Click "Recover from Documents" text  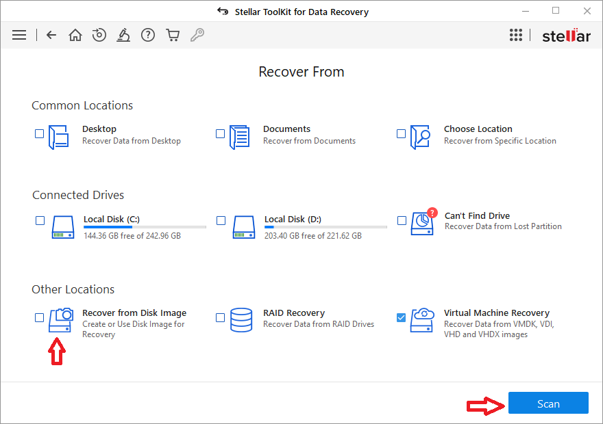coord(309,141)
